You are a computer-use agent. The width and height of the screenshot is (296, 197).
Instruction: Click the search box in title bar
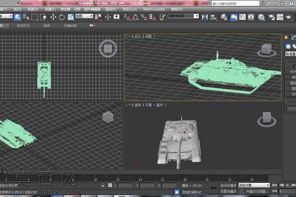tap(235, 3)
